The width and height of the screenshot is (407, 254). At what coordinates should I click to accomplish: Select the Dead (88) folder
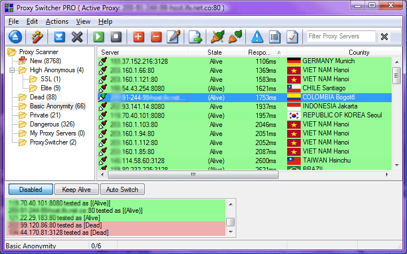click(x=43, y=97)
